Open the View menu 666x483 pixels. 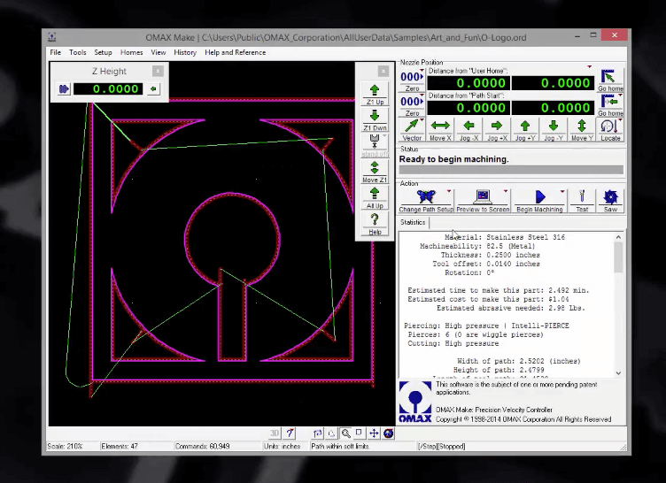coord(158,52)
